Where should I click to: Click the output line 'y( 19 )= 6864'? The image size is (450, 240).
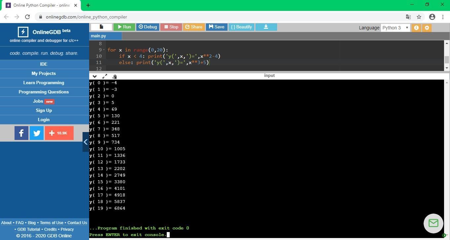pos(107,208)
